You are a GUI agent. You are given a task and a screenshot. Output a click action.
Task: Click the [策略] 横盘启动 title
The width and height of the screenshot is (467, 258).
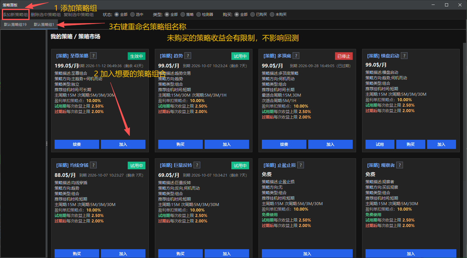[x=383, y=56]
